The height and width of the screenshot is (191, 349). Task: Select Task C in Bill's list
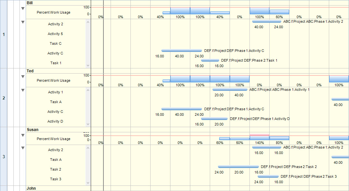[56, 43]
